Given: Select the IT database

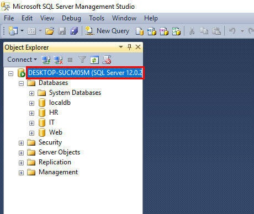Looking at the screenshot, I should click(x=52, y=122).
